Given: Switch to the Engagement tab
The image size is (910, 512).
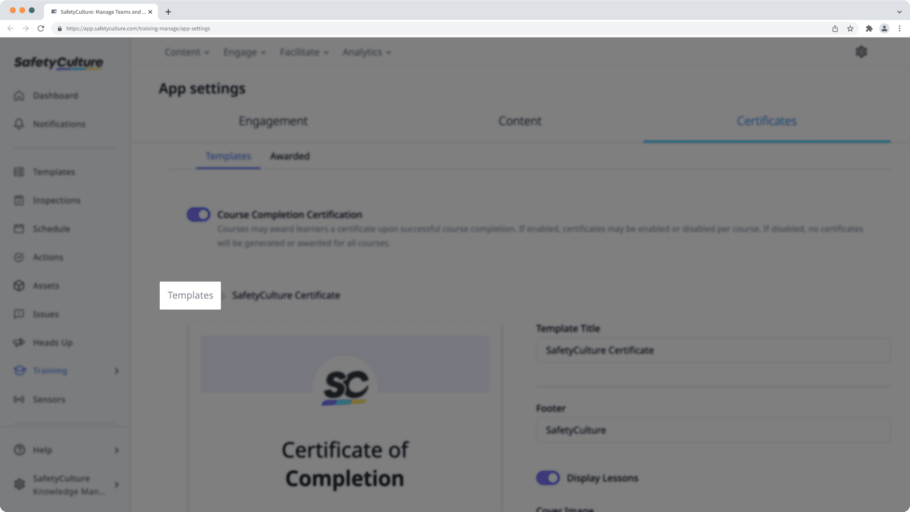Looking at the screenshot, I should pyautogui.click(x=273, y=121).
